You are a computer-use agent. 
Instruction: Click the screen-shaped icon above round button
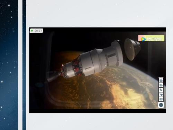161,99
